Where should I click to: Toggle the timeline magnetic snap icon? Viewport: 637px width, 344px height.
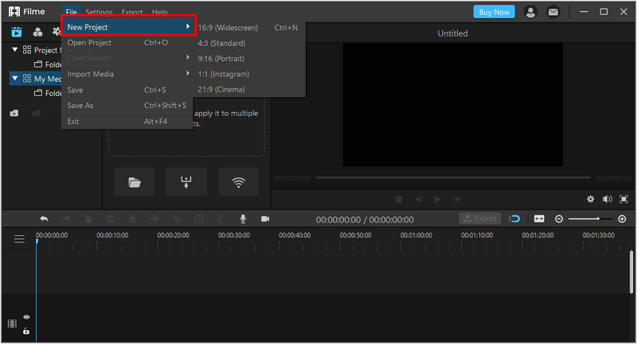tap(514, 218)
